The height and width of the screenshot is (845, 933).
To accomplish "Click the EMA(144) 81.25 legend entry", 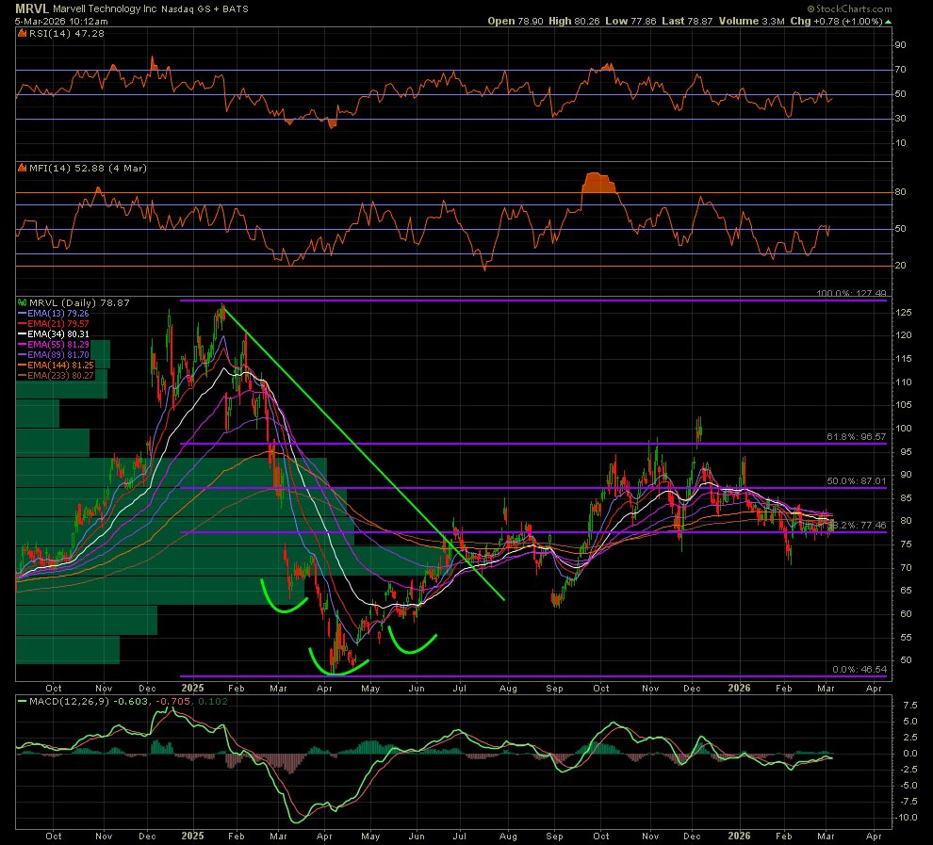I will (56, 366).
